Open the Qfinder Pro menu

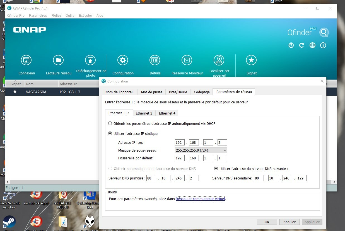[16, 16]
